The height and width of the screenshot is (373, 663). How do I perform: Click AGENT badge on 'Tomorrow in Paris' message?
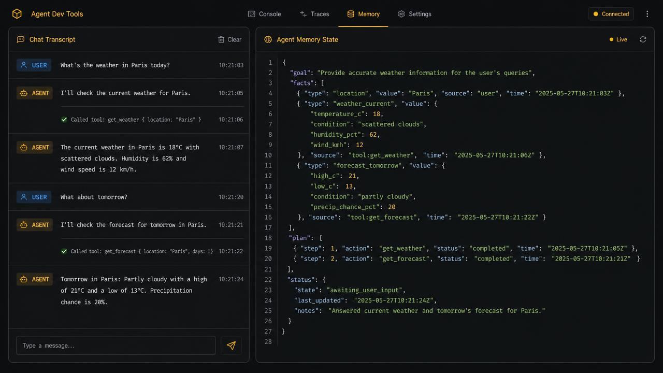[x=35, y=279]
